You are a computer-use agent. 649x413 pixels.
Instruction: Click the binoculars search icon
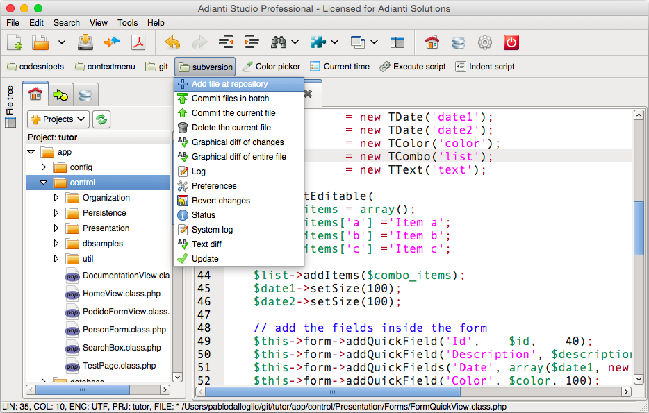click(279, 42)
